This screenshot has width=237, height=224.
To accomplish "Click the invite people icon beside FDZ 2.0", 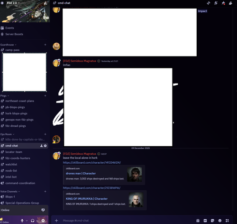I will point(46,3).
